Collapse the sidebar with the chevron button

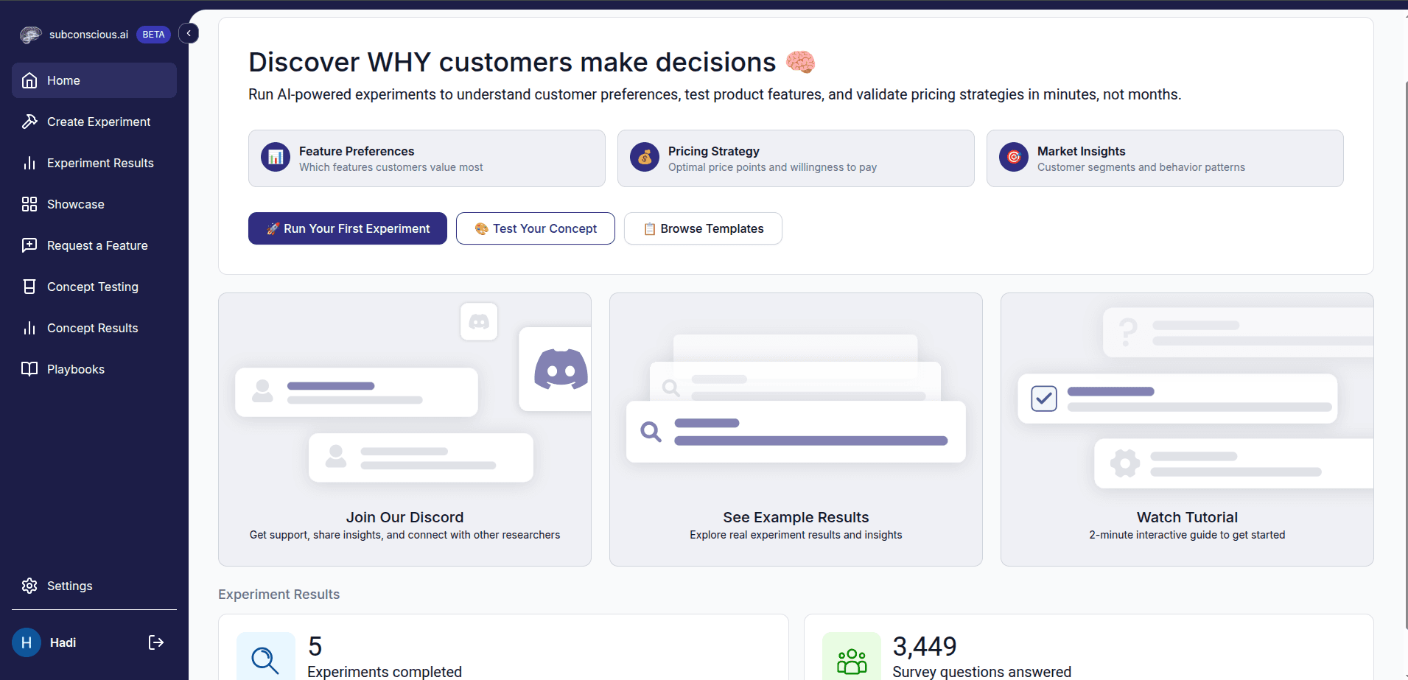189,33
